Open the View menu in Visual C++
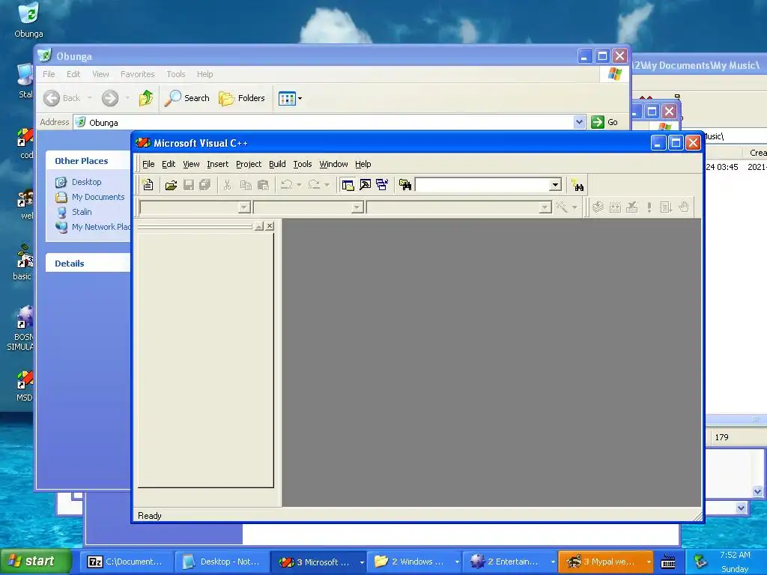 point(191,164)
